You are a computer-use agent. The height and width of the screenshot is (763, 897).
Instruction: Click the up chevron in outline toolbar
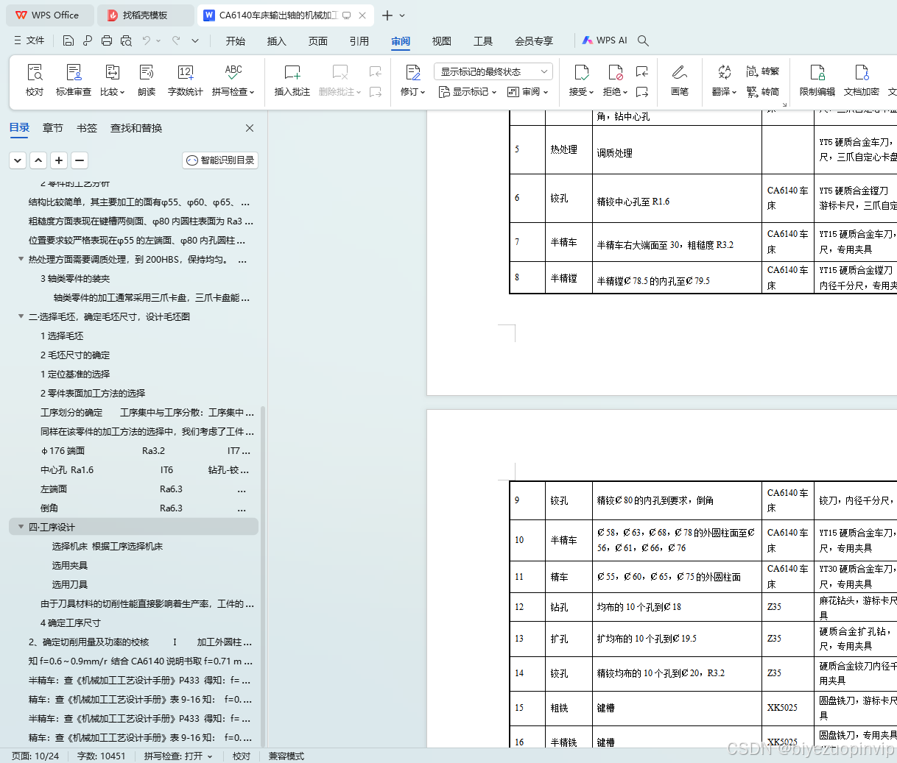[38, 160]
